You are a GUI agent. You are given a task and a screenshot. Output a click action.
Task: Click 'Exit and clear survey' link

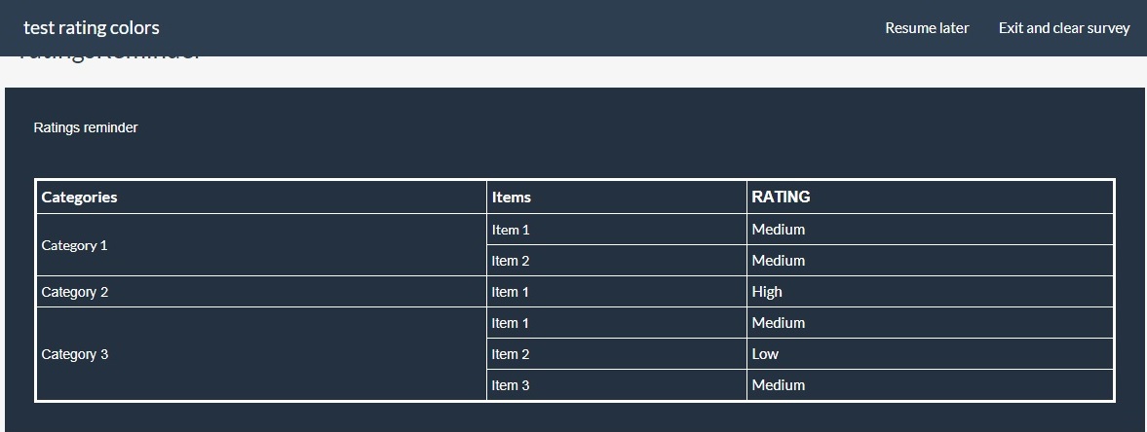click(x=1063, y=28)
